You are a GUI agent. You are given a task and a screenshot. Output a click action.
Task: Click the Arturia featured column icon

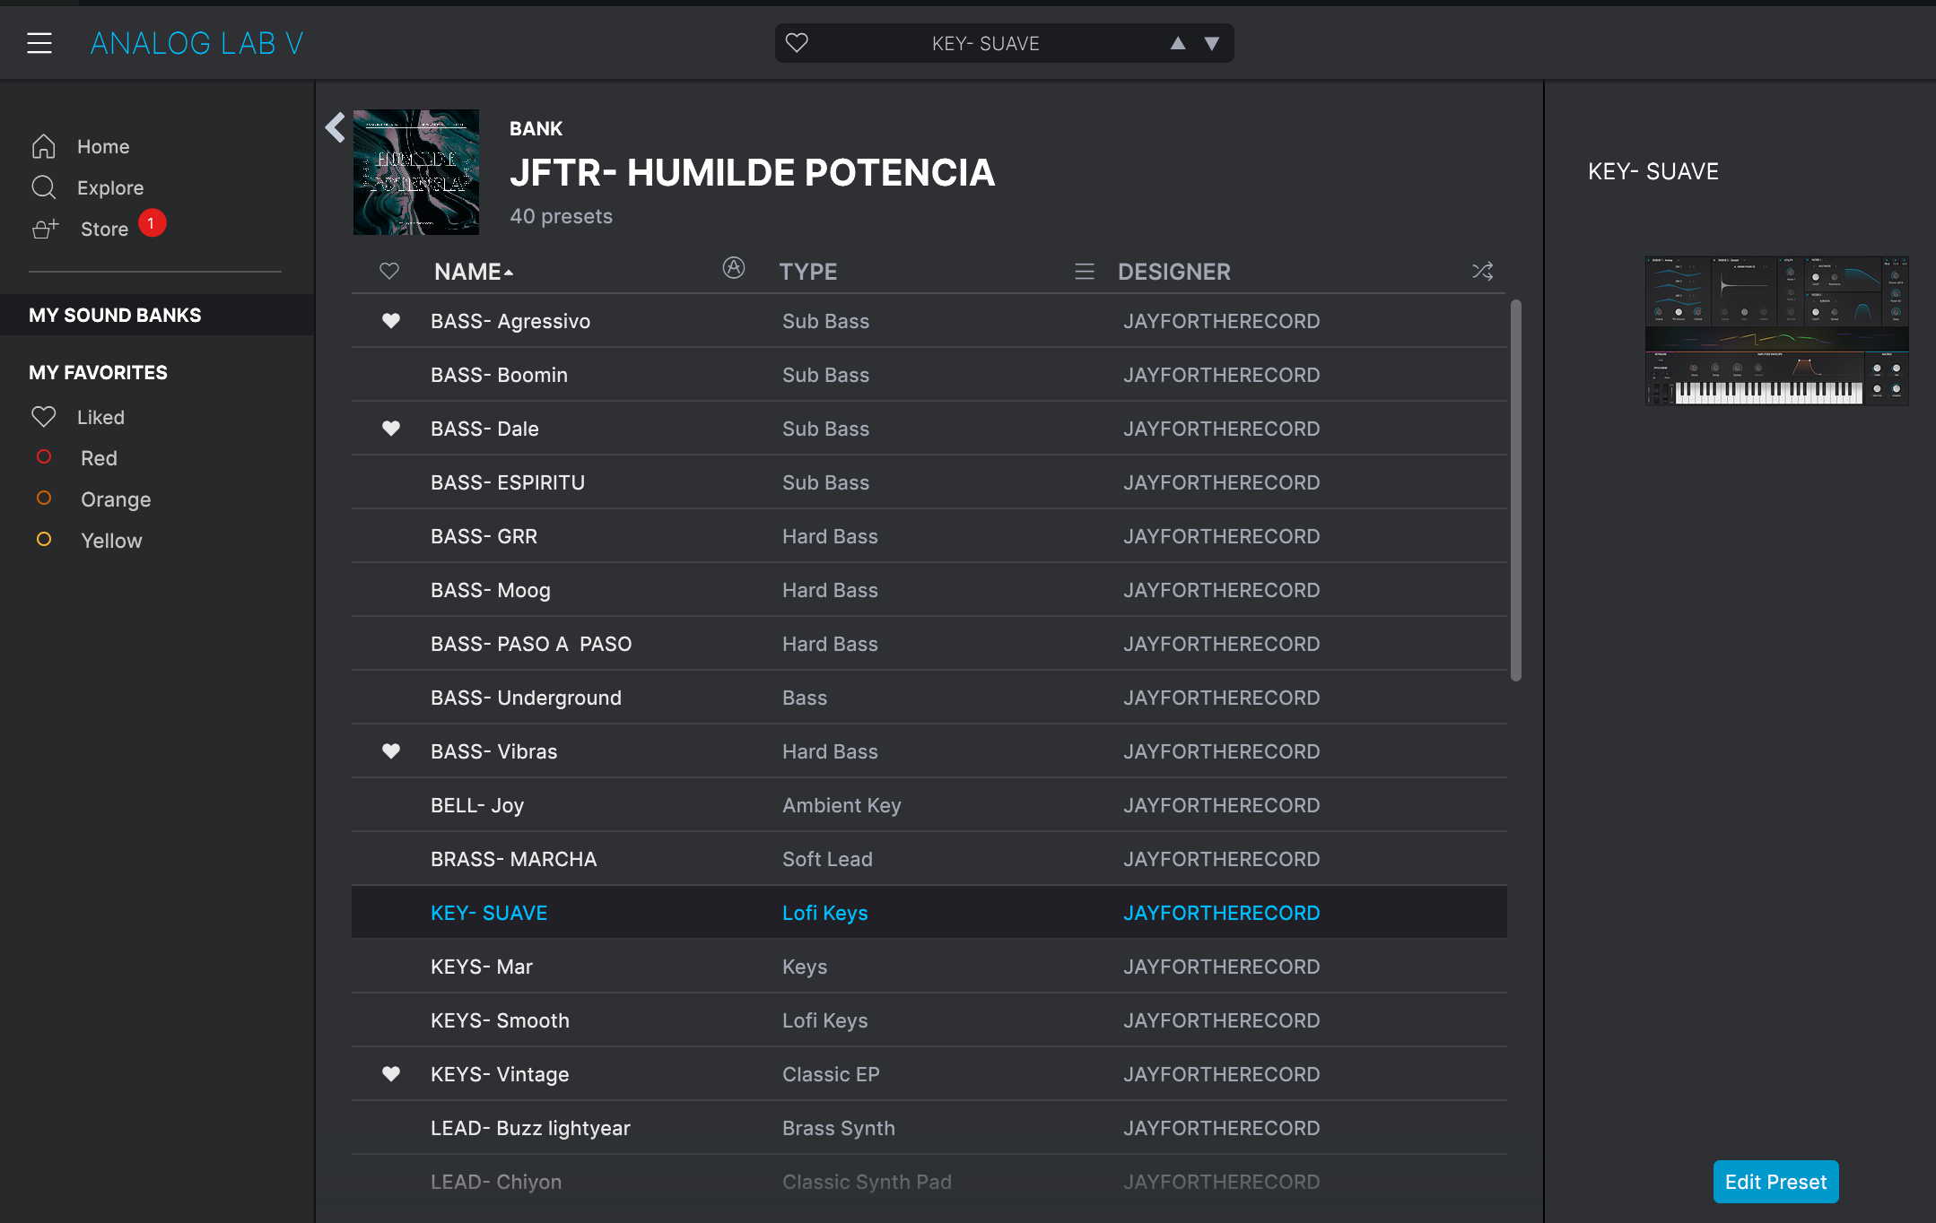[x=734, y=268]
